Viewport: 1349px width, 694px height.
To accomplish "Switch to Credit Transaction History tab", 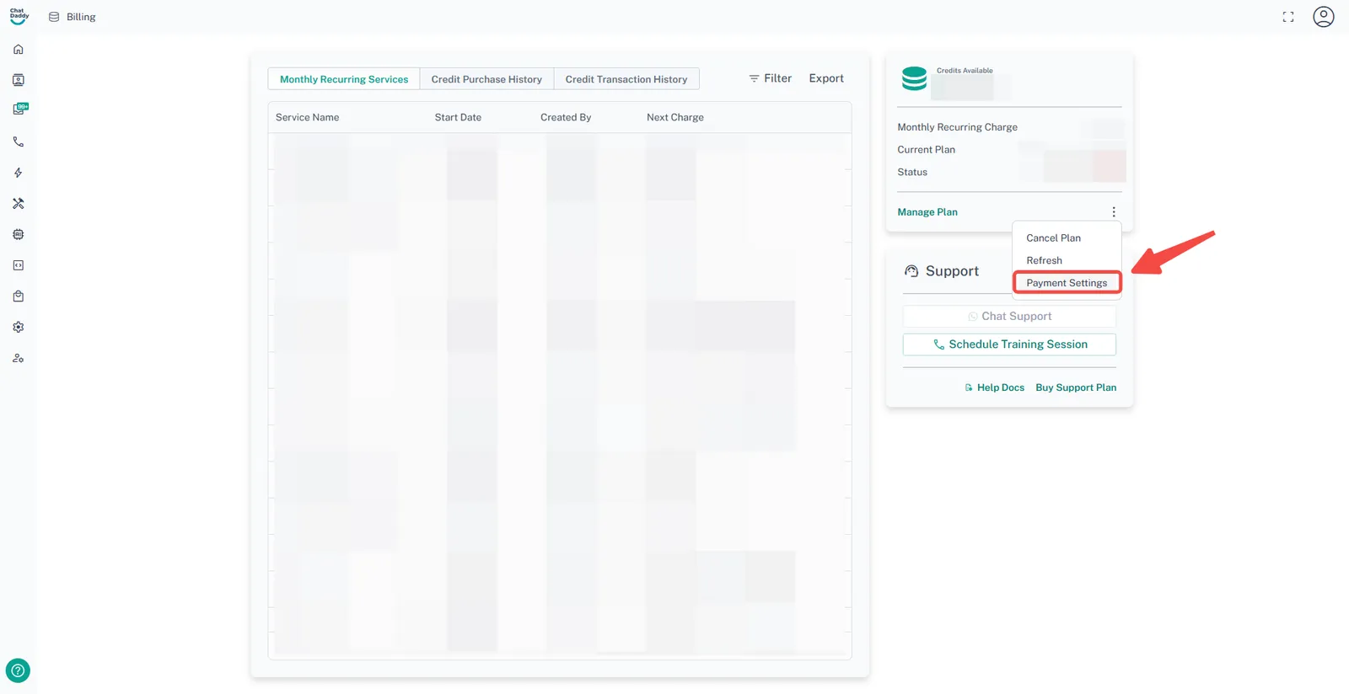I will pyautogui.click(x=626, y=79).
